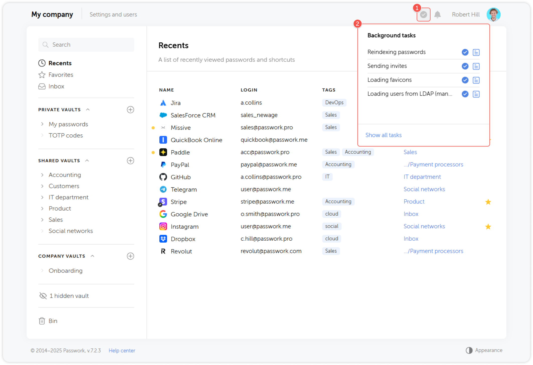Toggle favorite star on Instagram row

[488, 227]
